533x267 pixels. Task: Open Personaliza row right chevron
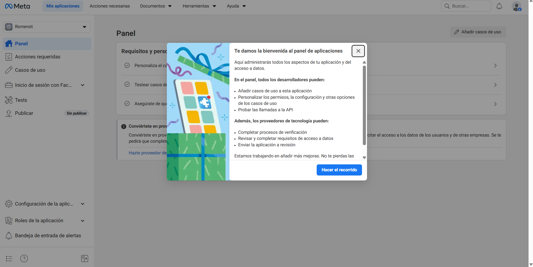coord(495,66)
